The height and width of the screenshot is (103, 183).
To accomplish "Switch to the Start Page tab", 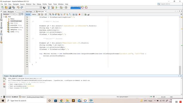I will [29, 11].
